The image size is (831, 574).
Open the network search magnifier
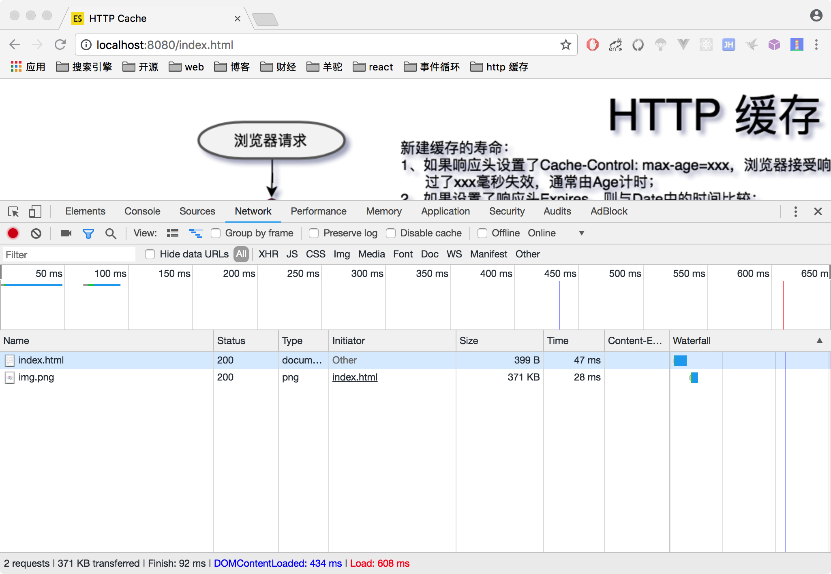click(110, 233)
